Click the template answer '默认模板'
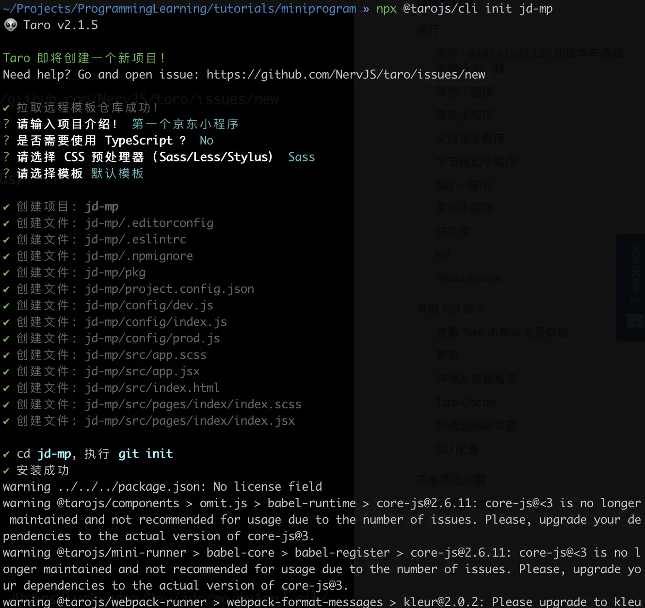This screenshot has width=645, height=608. click(x=117, y=174)
